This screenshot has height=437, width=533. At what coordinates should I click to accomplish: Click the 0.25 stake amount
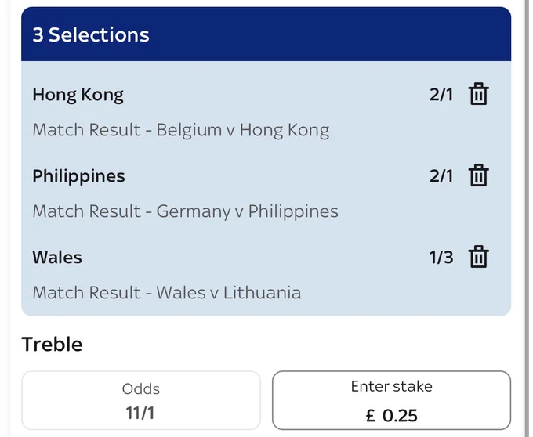point(400,416)
